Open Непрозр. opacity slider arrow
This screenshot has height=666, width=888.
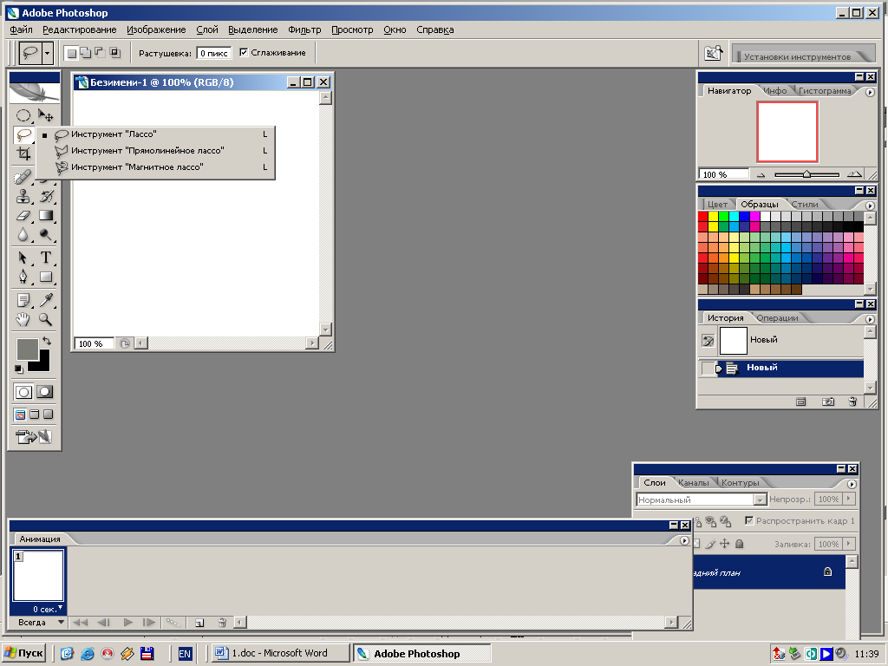pyautogui.click(x=848, y=499)
